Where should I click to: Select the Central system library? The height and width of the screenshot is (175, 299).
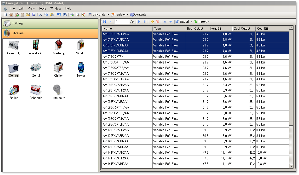point(14,70)
